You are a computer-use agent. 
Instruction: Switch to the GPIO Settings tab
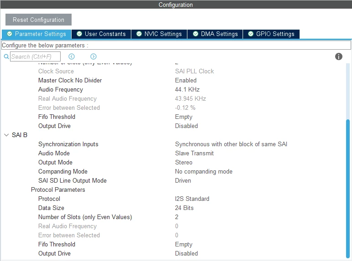click(x=271, y=34)
